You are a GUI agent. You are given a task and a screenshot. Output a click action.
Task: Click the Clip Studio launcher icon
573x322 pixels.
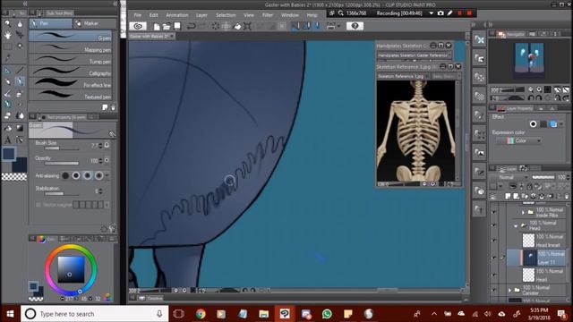click(138, 26)
